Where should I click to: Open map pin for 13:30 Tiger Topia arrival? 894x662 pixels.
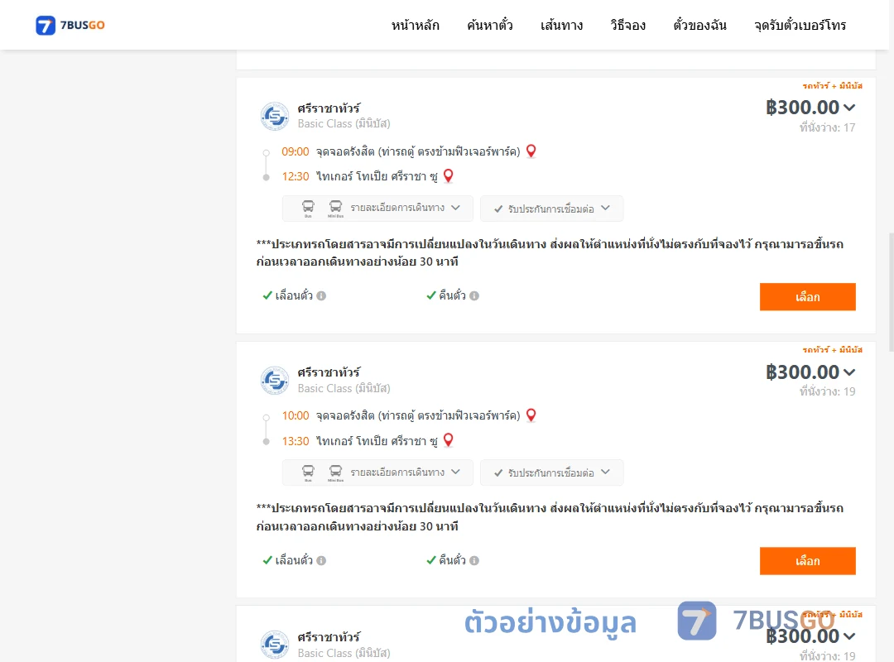448,440
